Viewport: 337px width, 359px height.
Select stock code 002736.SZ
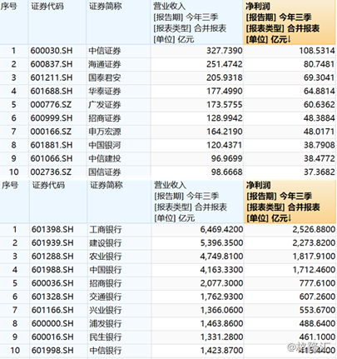click(51, 172)
